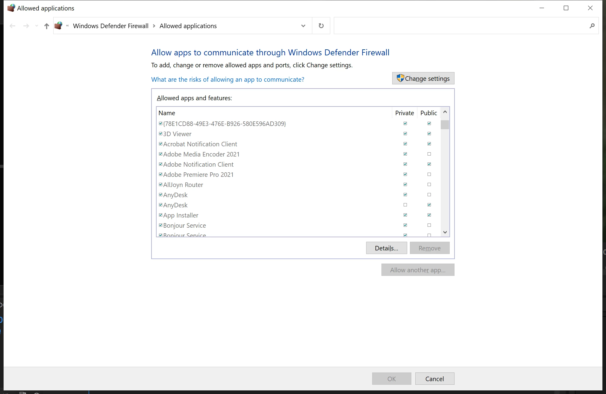Image resolution: width=606 pixels, height=394 pixels.
Task: Open the address bar history dropdown
Action: (303, 26)
